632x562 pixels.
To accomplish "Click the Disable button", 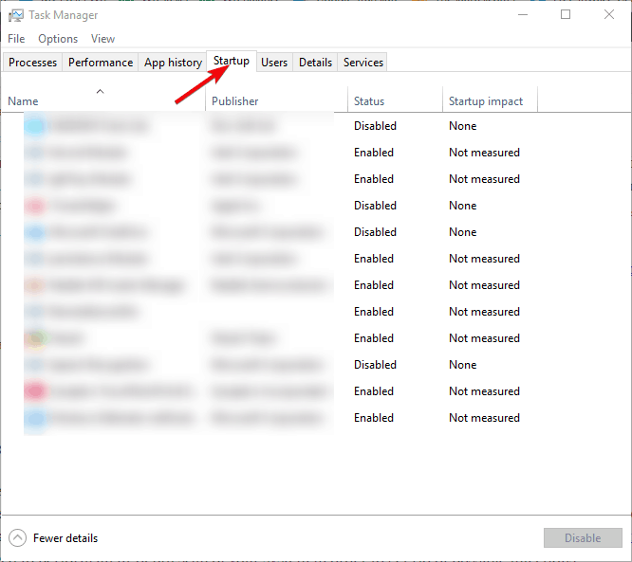I will pyautogui.click(x=583, y=538).
